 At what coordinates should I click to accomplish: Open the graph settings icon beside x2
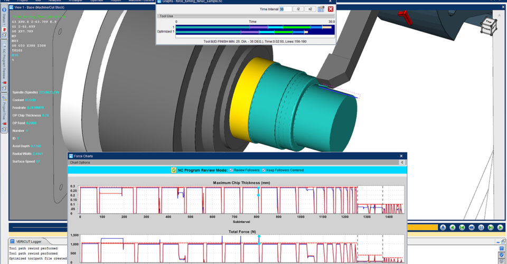point(321,9)
